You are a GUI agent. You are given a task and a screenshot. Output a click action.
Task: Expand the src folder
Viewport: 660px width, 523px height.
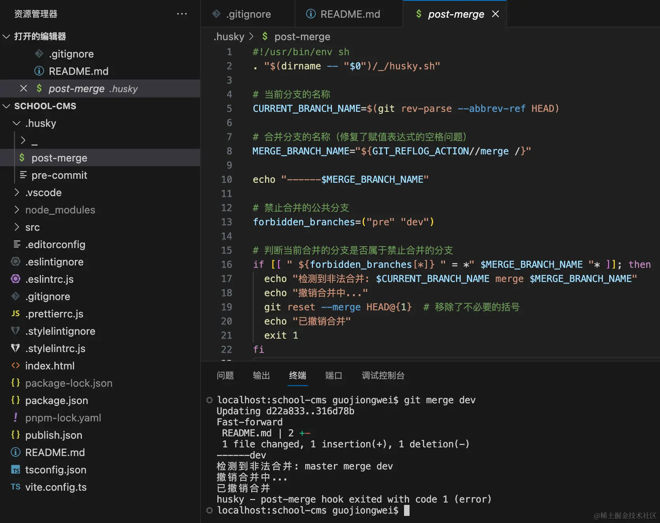pyautogui.click(x=17, y=227)
